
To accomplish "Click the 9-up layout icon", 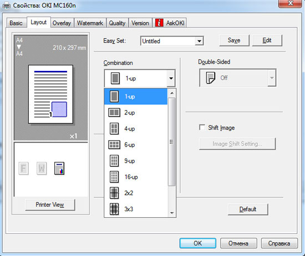I will (114, 161).
